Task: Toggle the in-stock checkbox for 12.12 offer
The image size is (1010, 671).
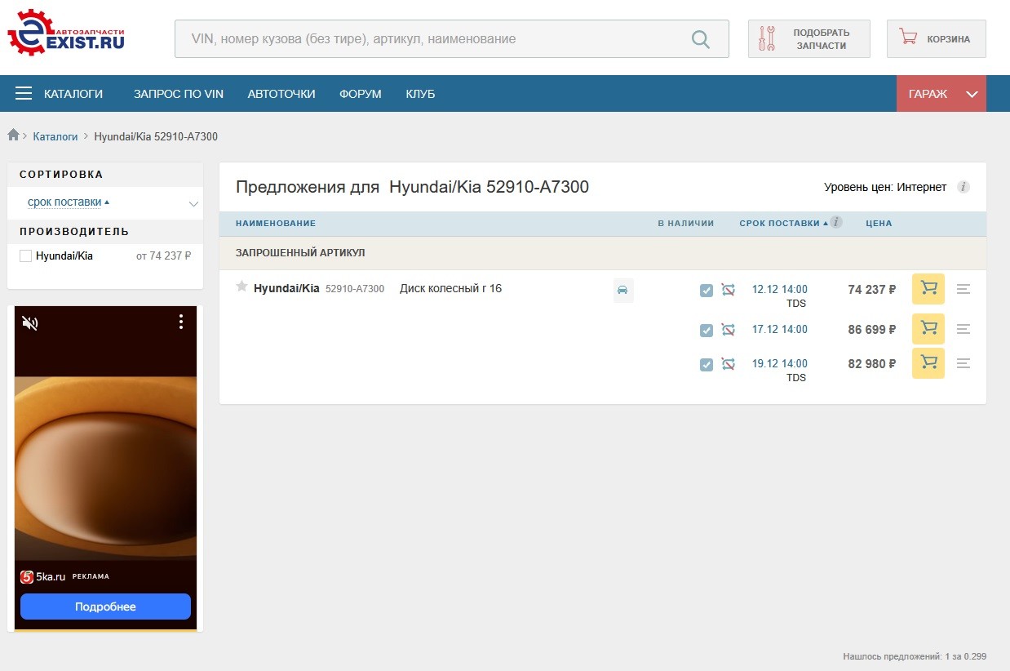Action: click(707, 291)
